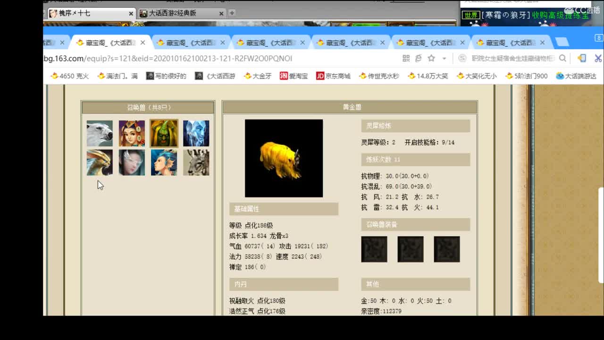Open bookmark 大话骑游达
The width and height of the screenshot is (604, 340).
[576, 76]
